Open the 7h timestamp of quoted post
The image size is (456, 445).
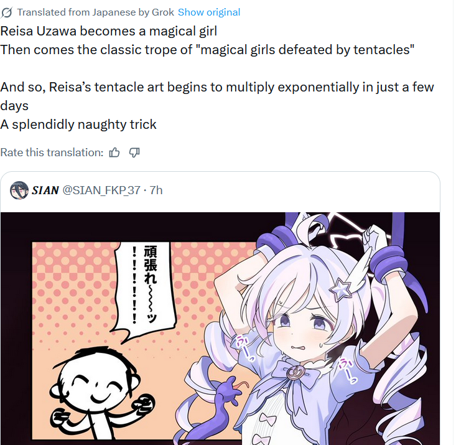[x=156, y=190]
